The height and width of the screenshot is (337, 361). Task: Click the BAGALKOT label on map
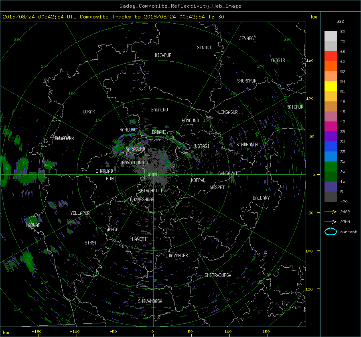pyautogui.click(x=160, y=110)
